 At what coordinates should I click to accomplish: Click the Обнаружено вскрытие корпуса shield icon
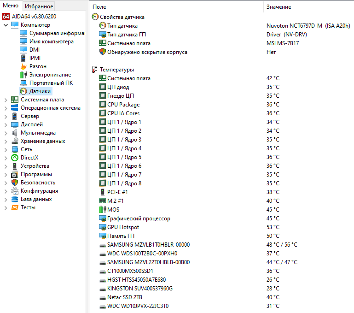(x=103, y=52)
